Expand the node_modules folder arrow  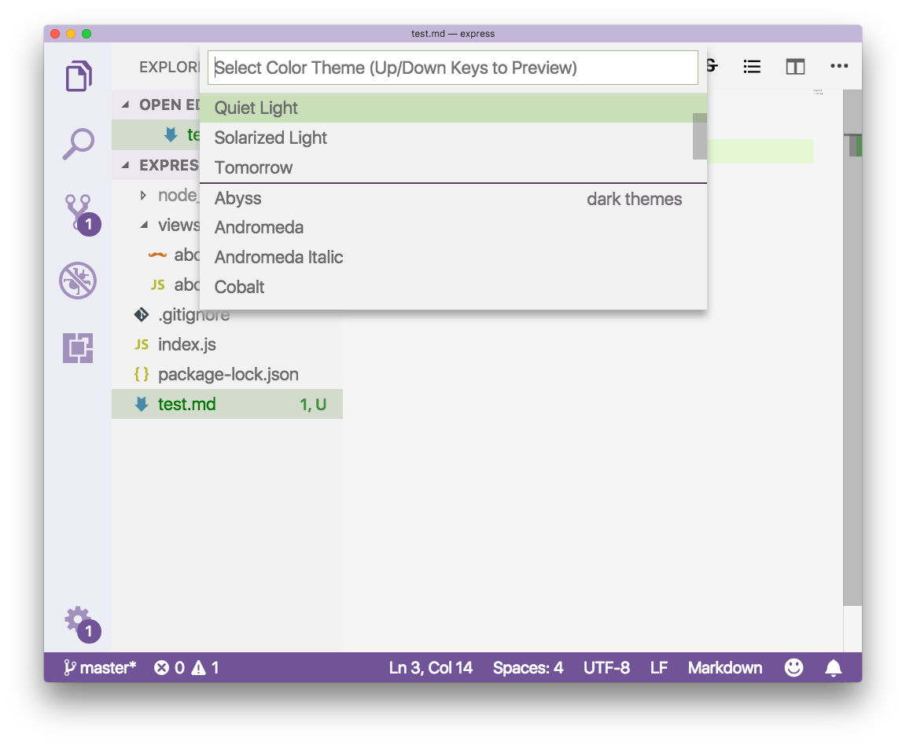143,195
